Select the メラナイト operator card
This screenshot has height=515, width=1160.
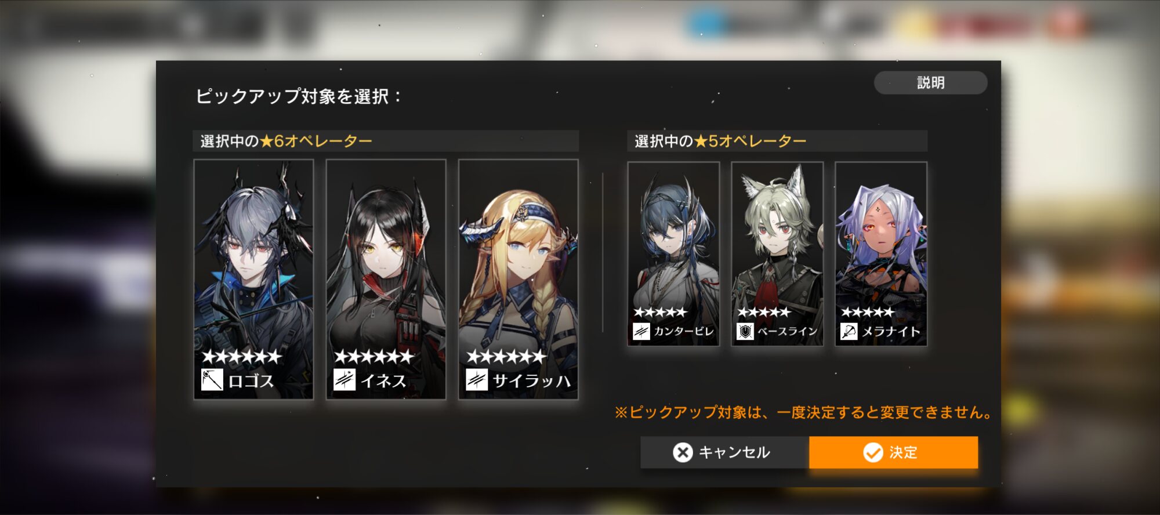point(881,254)
